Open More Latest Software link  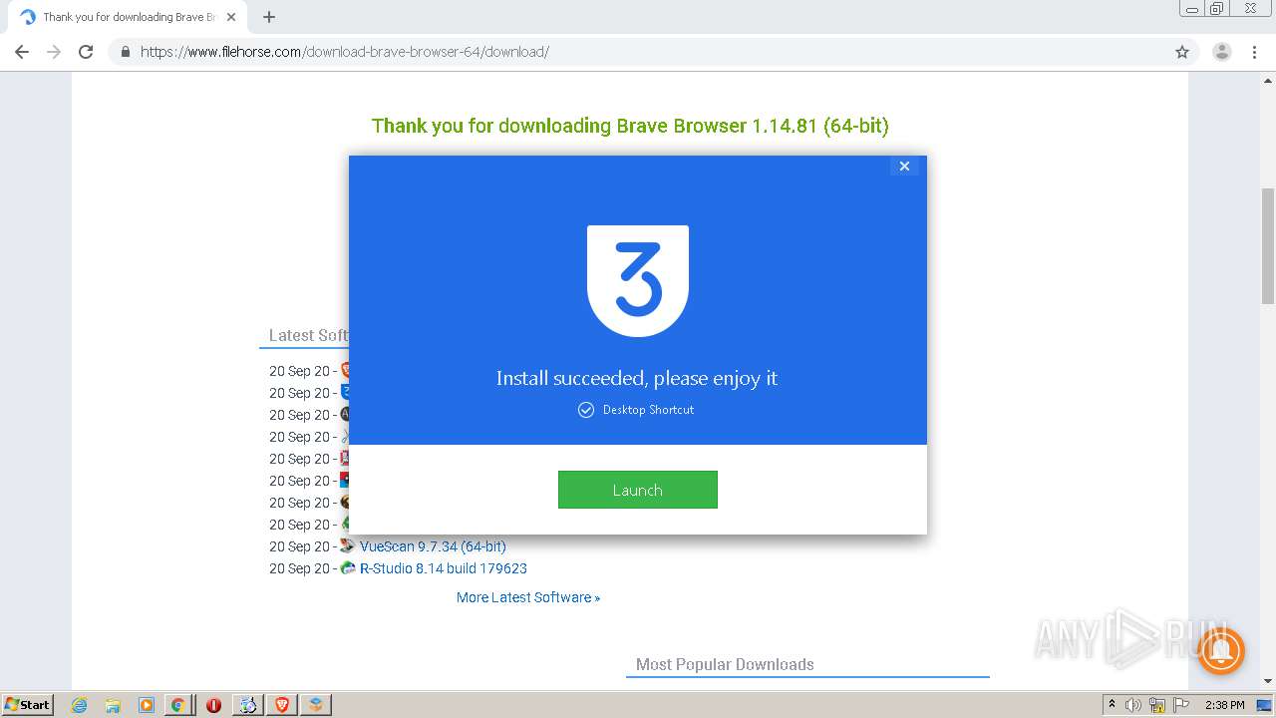pos(528,597)
